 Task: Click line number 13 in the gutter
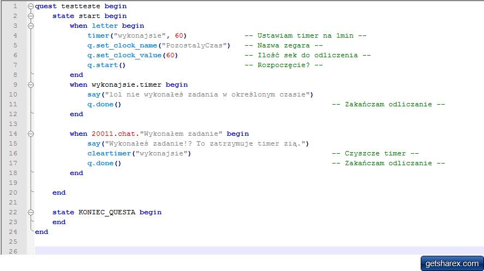click(13, 124)
